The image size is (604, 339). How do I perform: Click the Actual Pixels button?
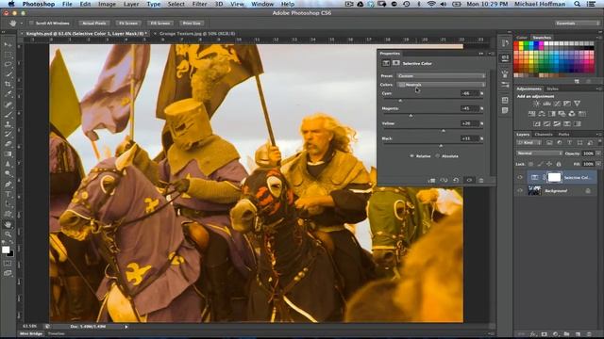click(x=94, y=23)
